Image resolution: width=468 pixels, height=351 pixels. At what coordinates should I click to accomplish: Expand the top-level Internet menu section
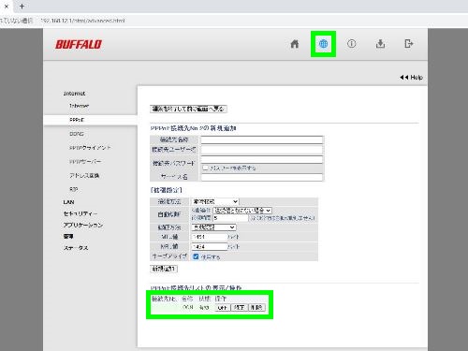tap(74, 94)
